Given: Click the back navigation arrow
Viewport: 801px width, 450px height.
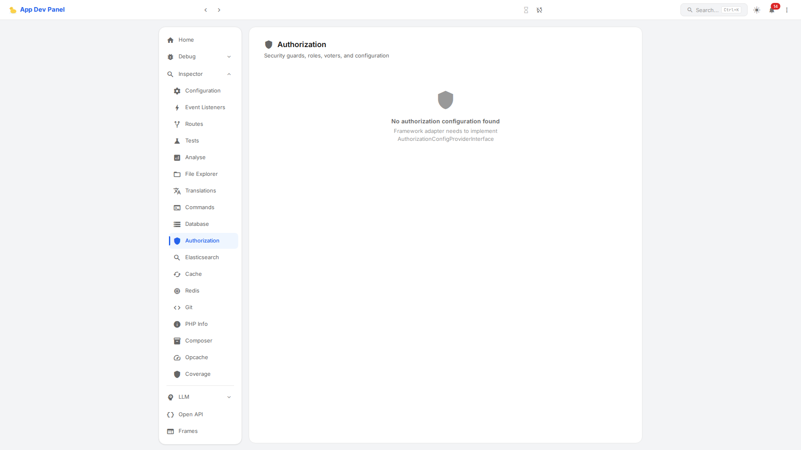Looking at the screenshot, I should (x=206, y=10).
